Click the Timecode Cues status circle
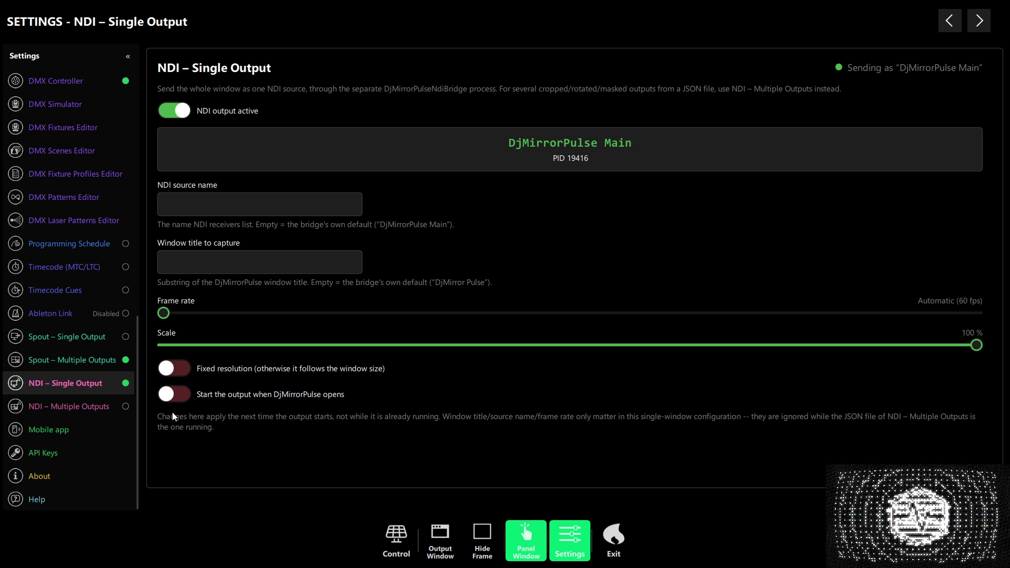 click(x=125, y=290)
